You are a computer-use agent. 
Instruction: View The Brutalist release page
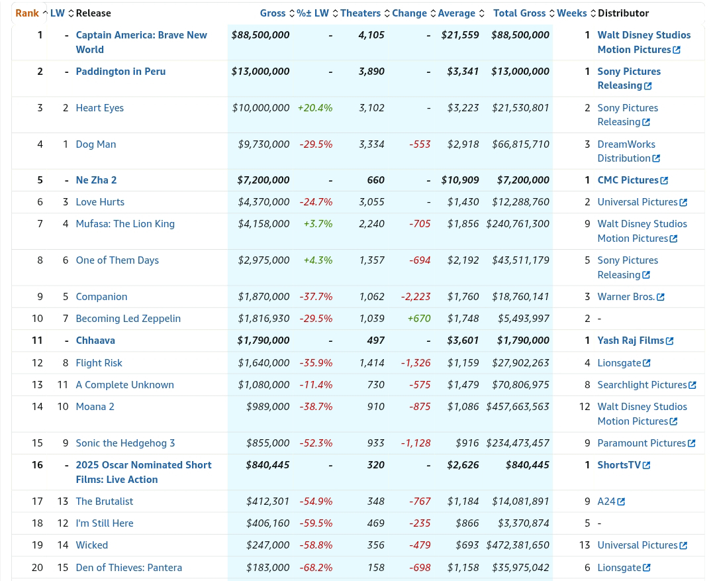105,502
